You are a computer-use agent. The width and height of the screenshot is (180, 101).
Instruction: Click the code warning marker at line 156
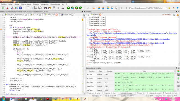point(1,29)
